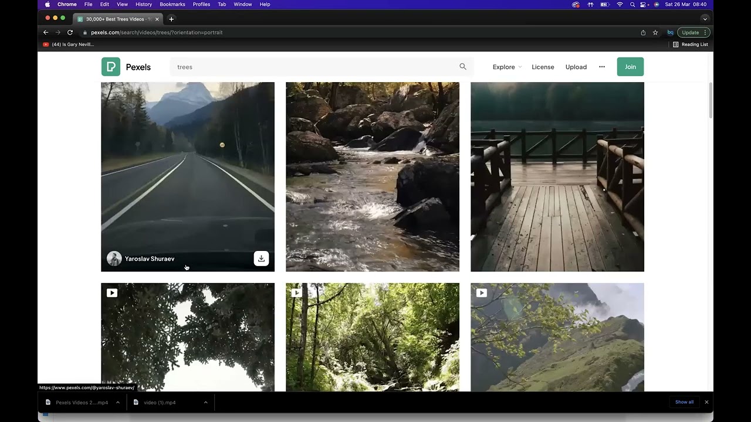
Task: Click Show all downloads
Action: 684,402
